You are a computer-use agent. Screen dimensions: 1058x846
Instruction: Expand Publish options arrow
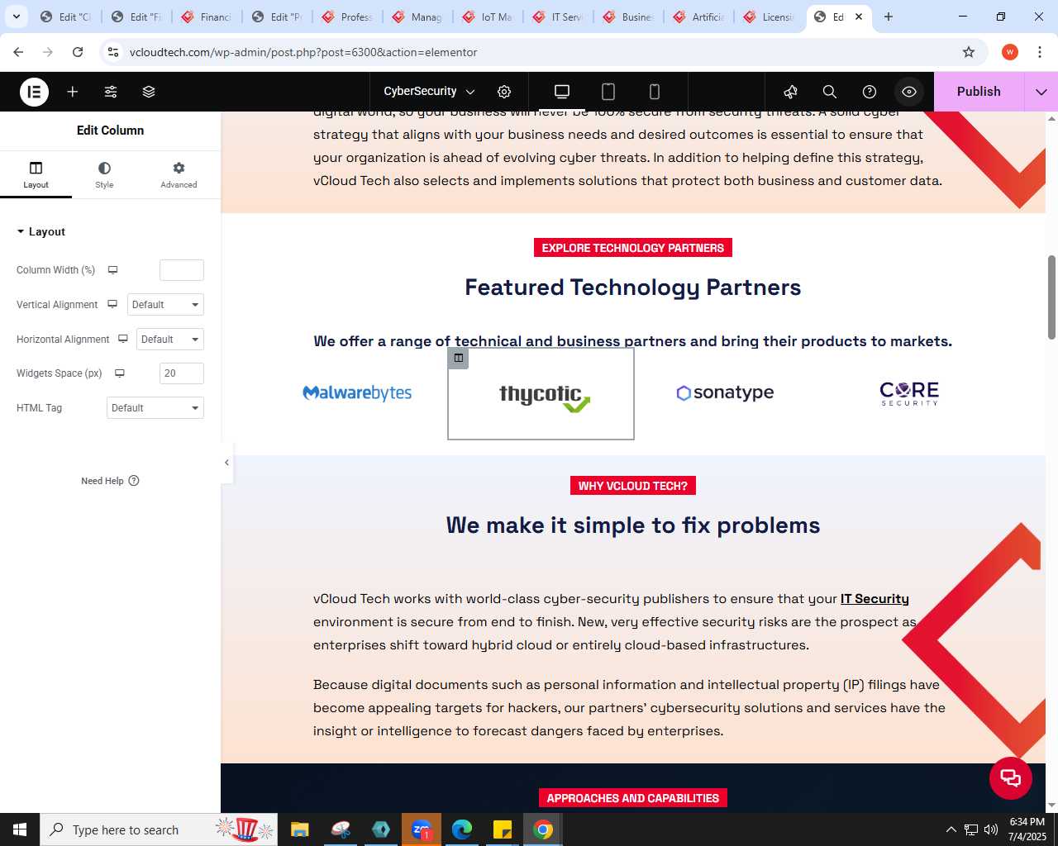tap(1041, 92)
